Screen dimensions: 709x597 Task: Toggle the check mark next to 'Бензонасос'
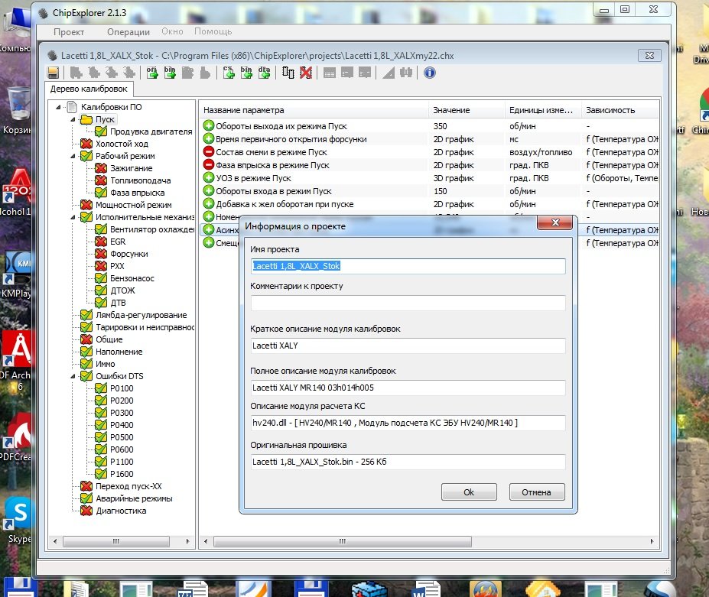click(x=101, y=278)
